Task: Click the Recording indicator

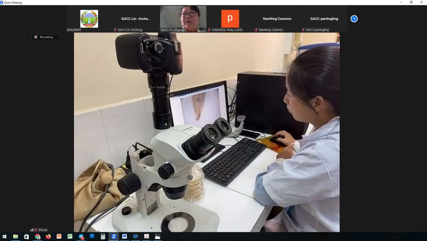Action: click(x=45, y=37)
